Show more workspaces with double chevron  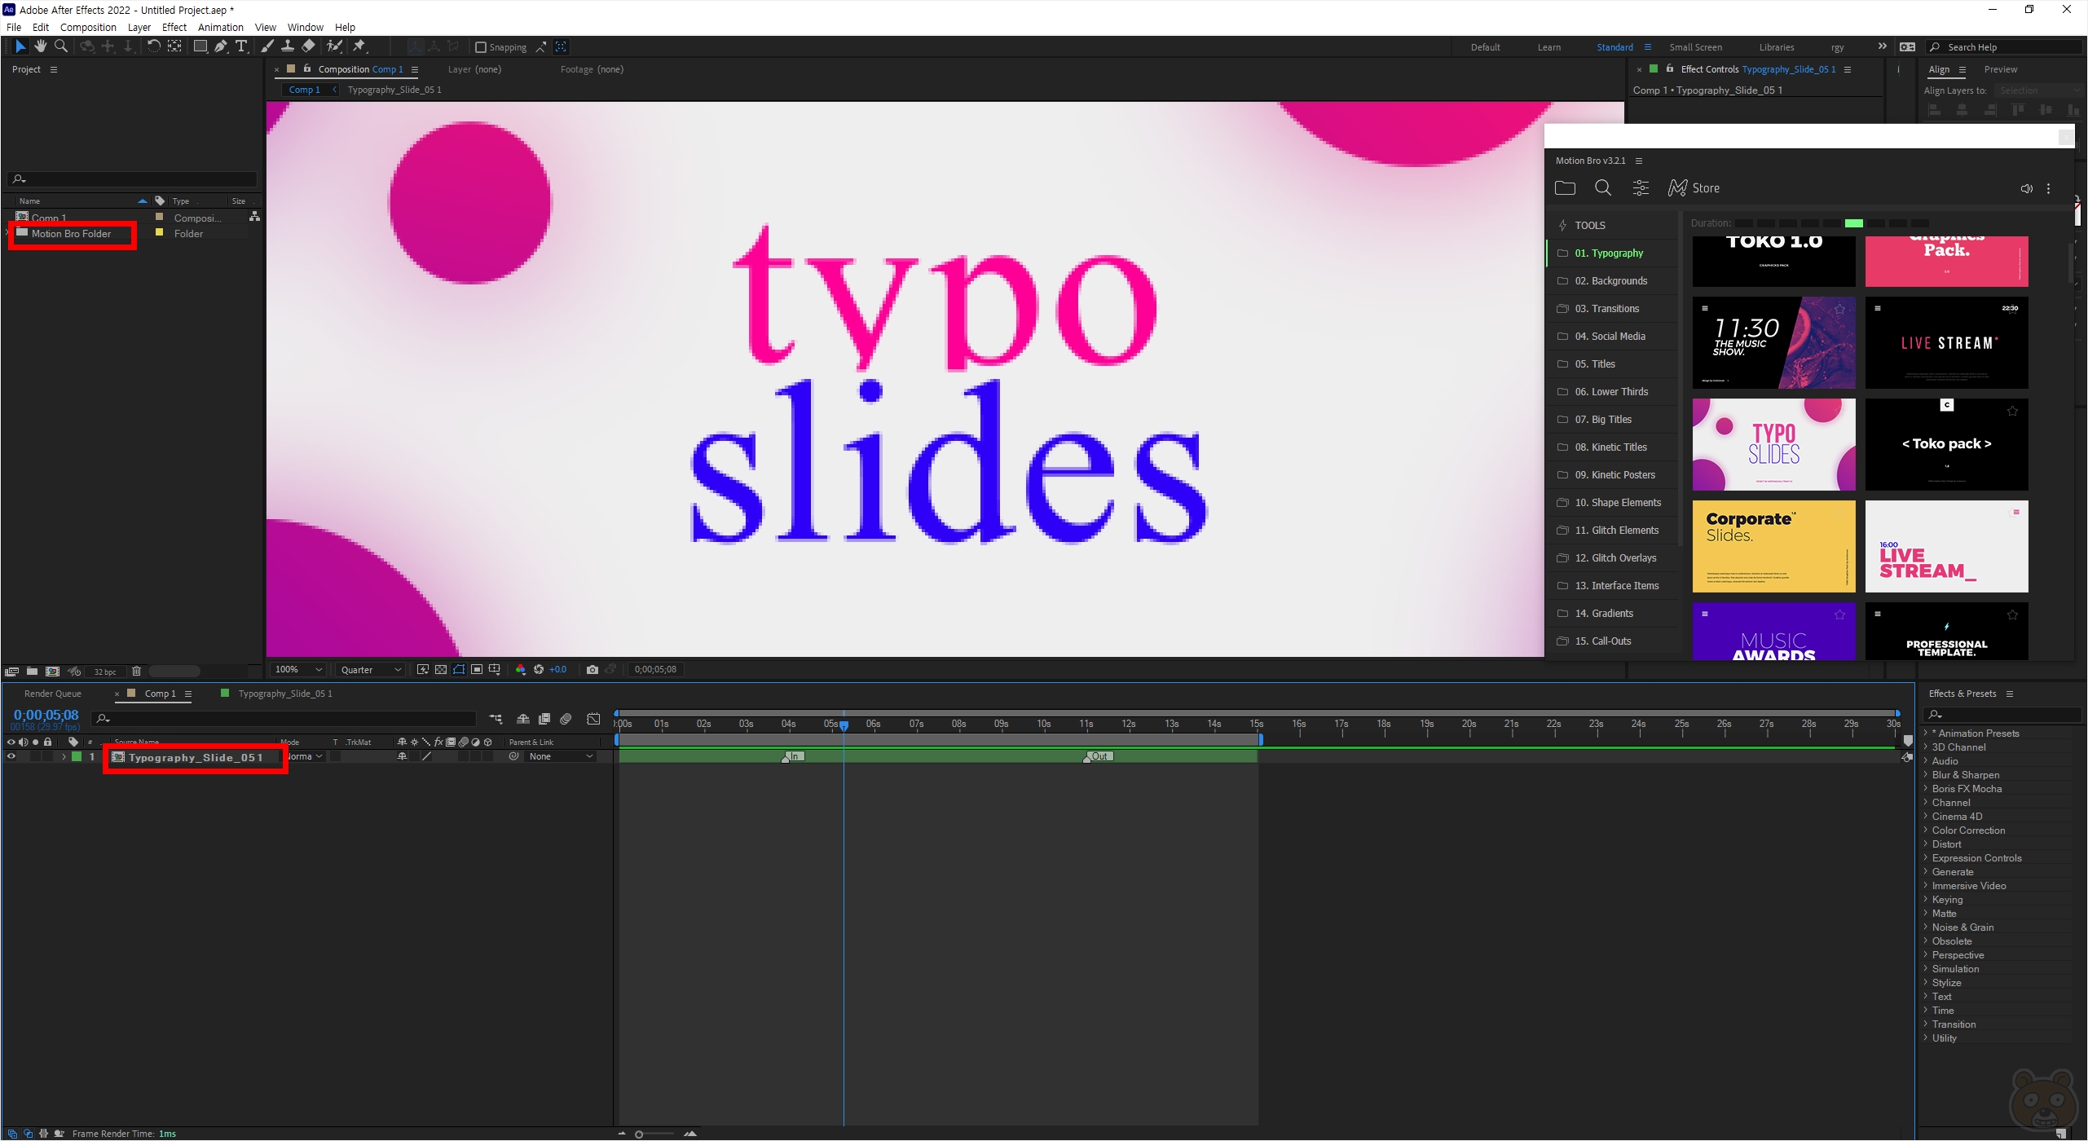coord(1882,46)
